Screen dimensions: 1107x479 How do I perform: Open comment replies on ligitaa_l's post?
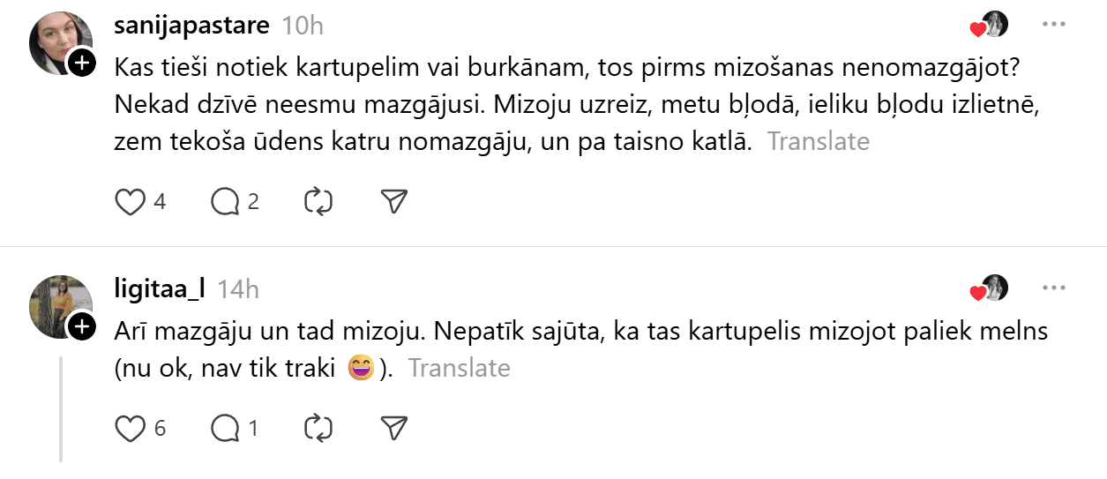click(226, 429)
